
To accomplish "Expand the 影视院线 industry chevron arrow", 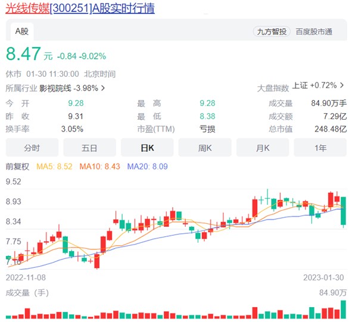I will coord(103,88).
